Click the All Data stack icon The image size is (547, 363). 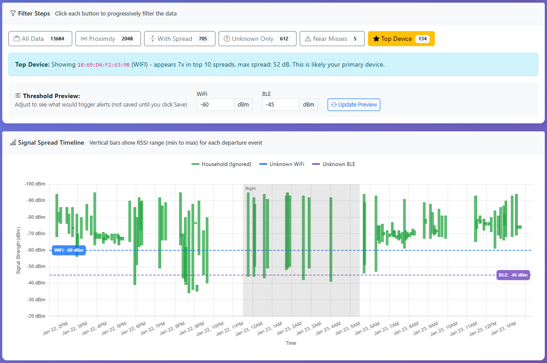(17, 39)
